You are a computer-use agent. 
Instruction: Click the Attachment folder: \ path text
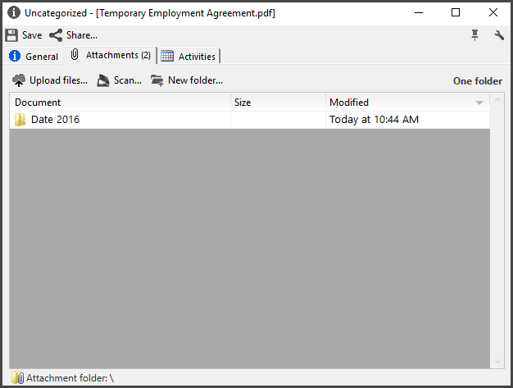70,378
